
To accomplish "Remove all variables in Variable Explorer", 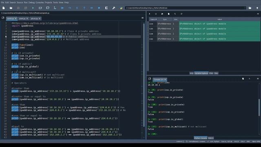I will [x=168, y=14].
